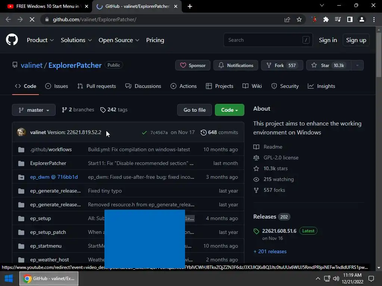This screenshot has width=382, height=286.
Task: Click the Sponsor button
Action: pos(193,66)
